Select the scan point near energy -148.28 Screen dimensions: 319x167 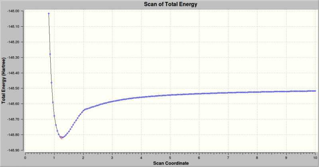click(50, 54)
